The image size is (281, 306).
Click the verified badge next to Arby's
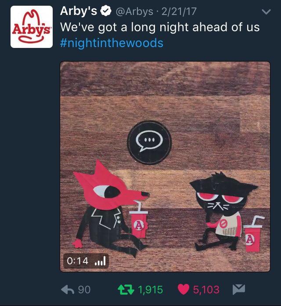pos(106,11)
